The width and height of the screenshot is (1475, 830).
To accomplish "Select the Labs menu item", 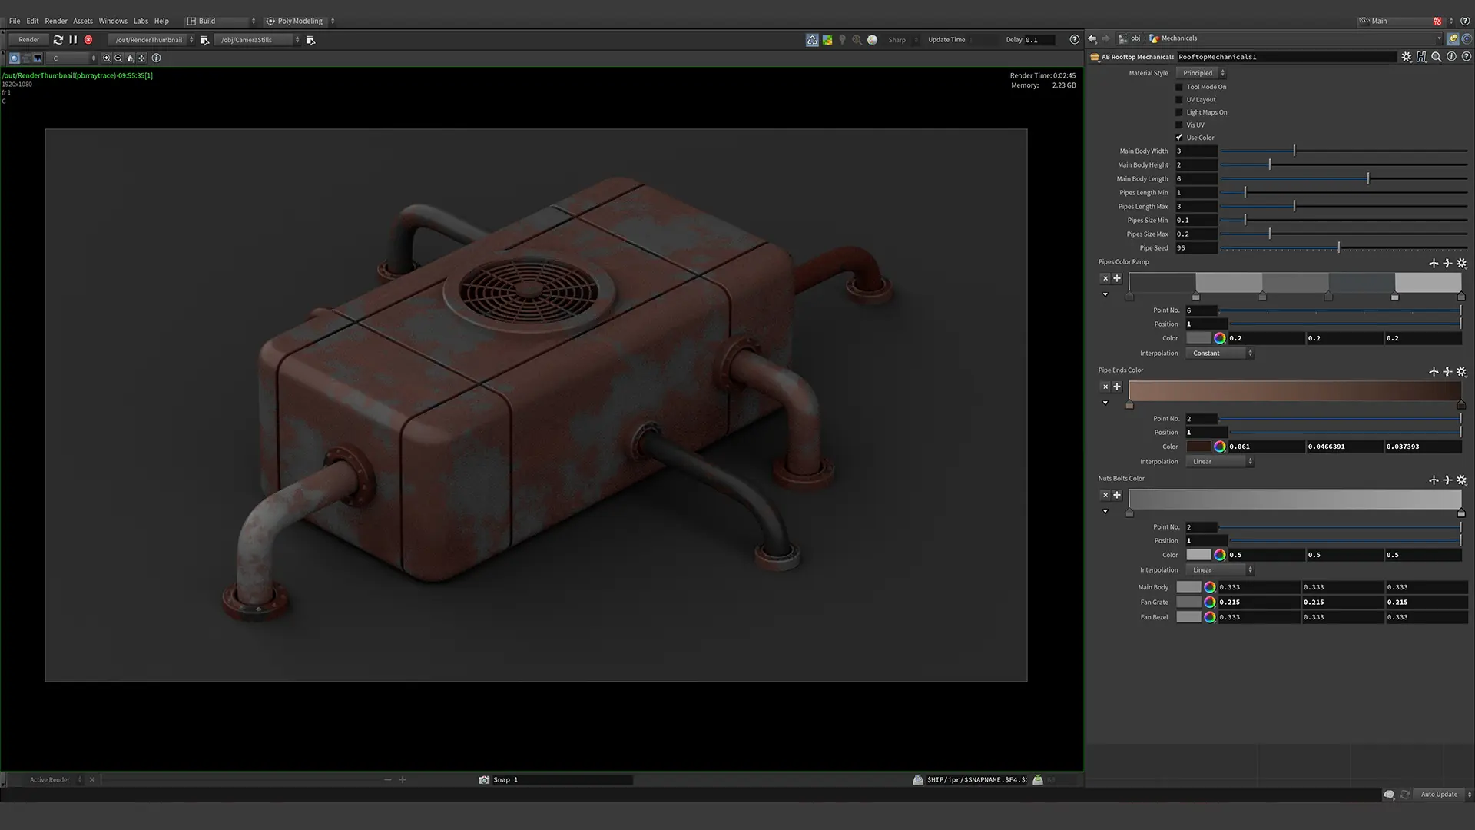I will (141, 20).
